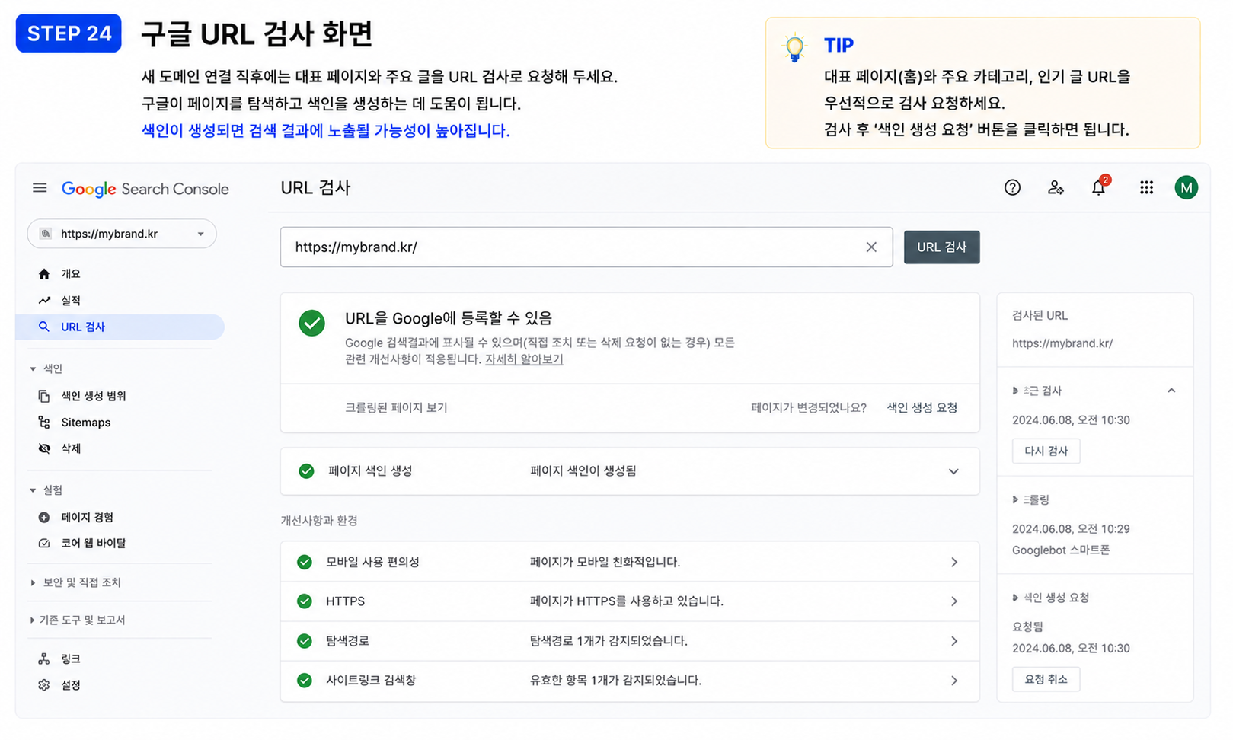This screenshot has height=740, width=1233.
Task: Open the user management icon
Action: (x=1056, y=187)
